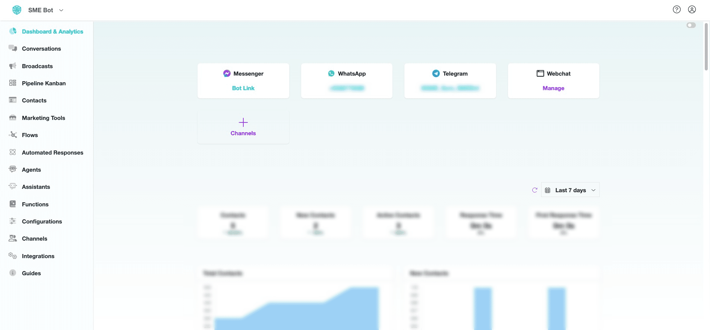Toggle the switch under the profile icon
Screen dimensions: 710x330
click(691, 25)
